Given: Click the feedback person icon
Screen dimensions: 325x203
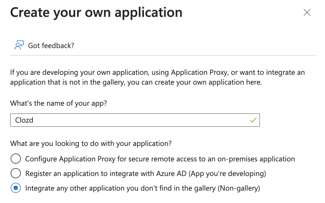Looking at the screenshot, I should click(19, 45).
